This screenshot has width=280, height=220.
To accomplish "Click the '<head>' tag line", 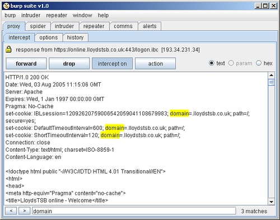I will (15, 186).
